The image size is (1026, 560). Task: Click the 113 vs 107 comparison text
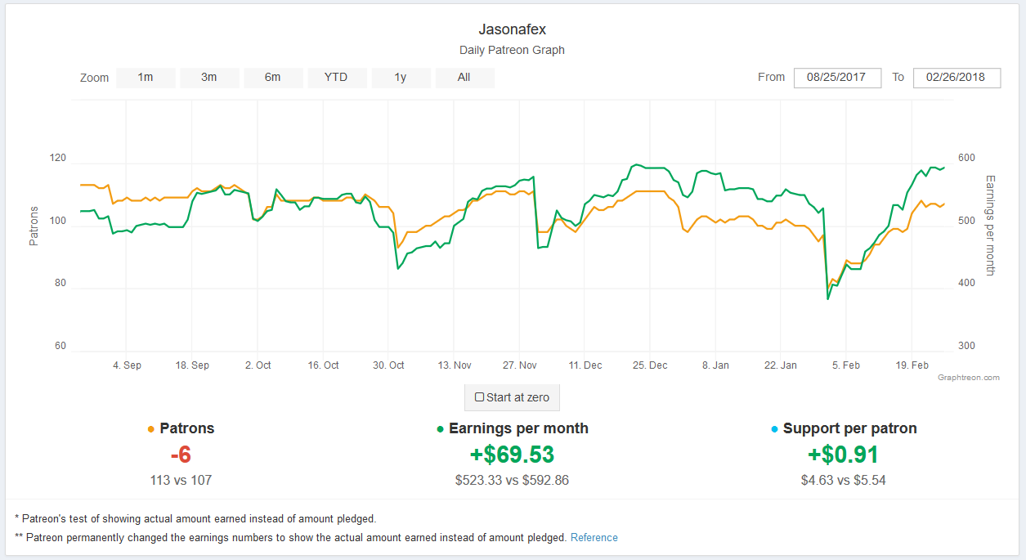pyautogui.click(x=181, y=481)
